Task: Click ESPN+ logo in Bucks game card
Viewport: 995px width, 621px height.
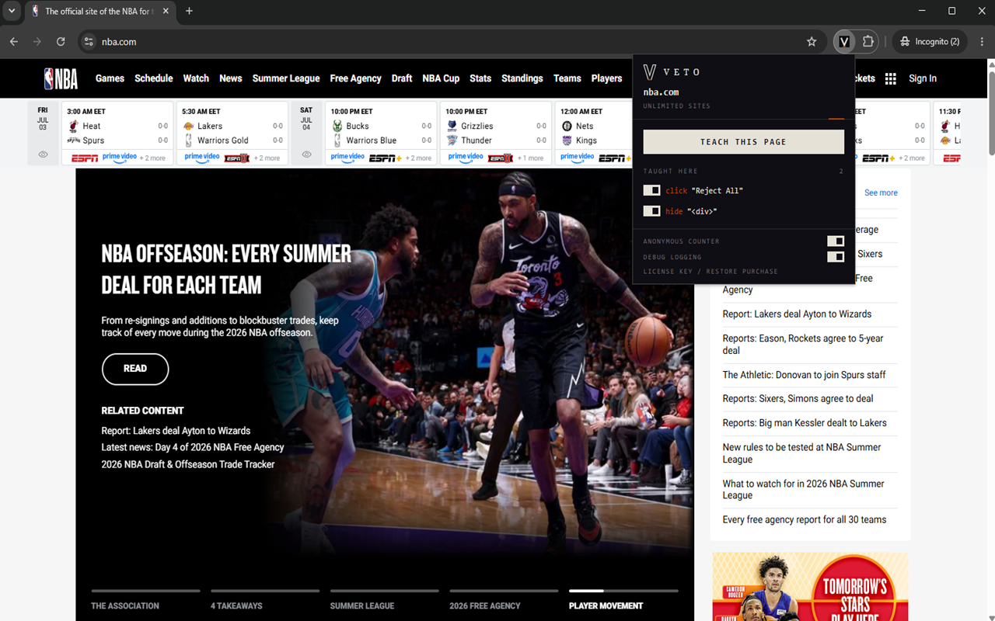Action: point(386,158)
